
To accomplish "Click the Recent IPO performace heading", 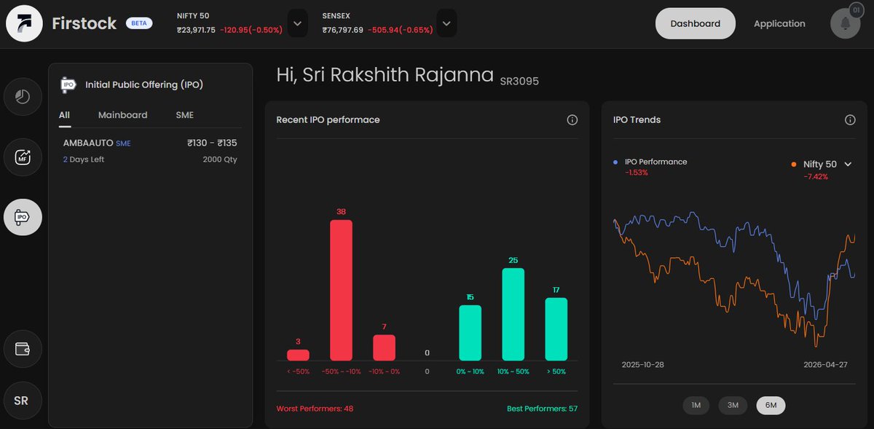I will [328, 119].
